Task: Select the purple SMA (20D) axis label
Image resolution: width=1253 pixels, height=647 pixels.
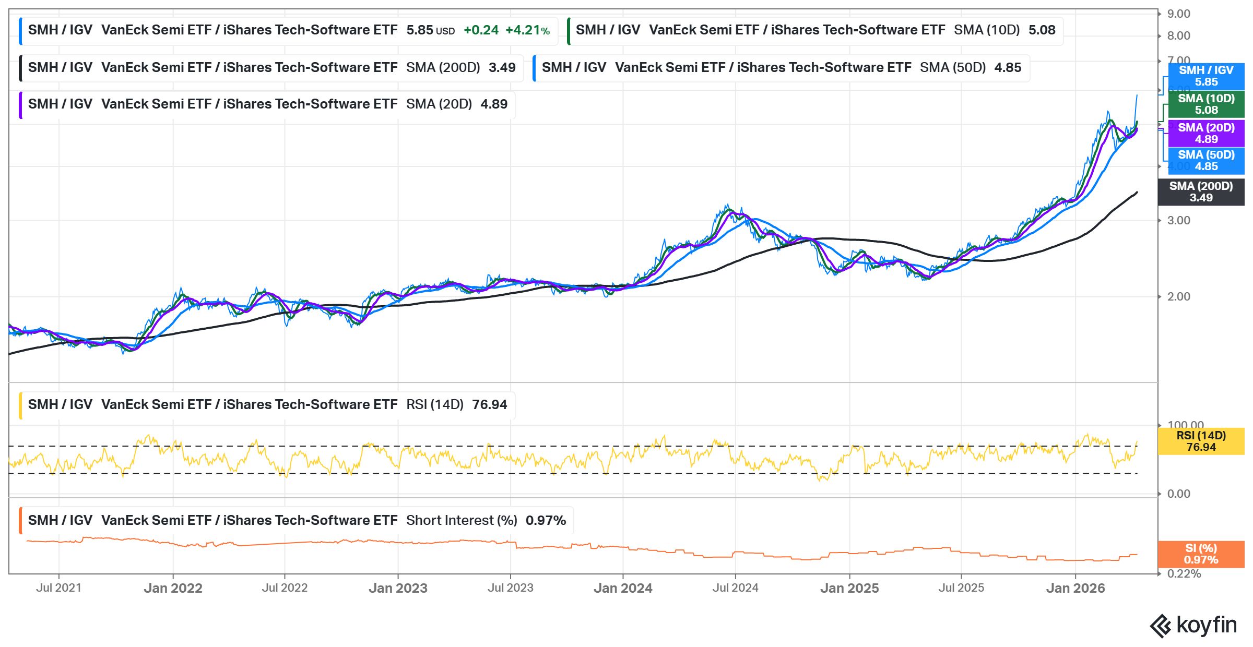Action: click(x=1205, y=134)
